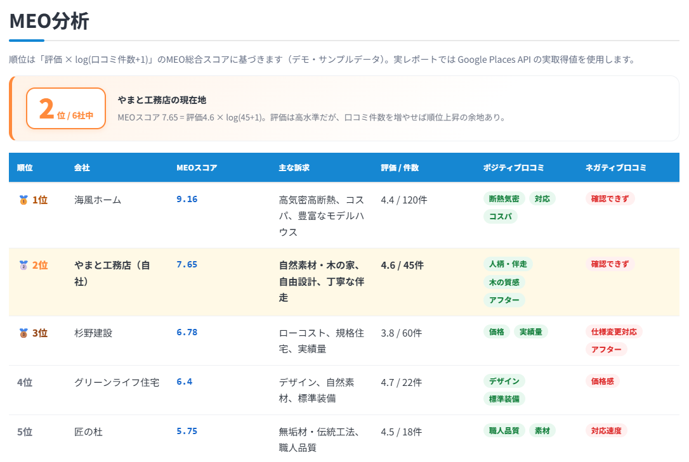Viewport: 689px width, 462px height.
Task: Click MEO score 6.78
Action: coord(187,333)
